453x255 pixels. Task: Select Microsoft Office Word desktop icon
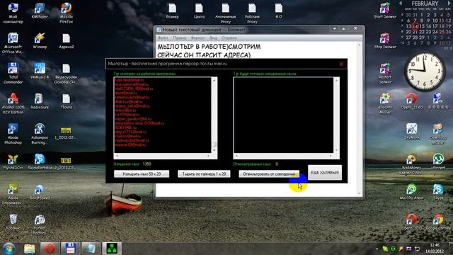13,43
